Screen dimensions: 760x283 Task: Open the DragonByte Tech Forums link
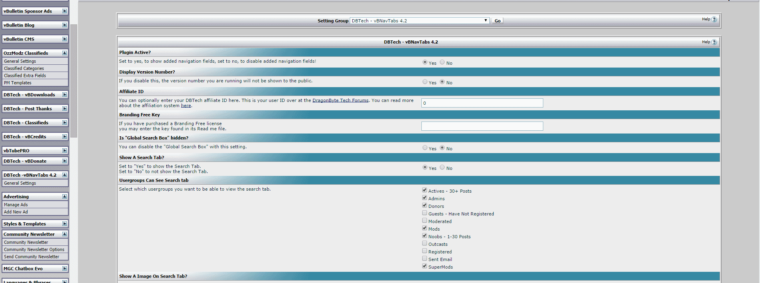click(341, 100)
